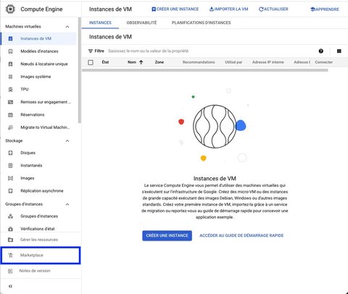348x294 pixels.
Task: Click the Apprendre button
Action: coord(325,9)
